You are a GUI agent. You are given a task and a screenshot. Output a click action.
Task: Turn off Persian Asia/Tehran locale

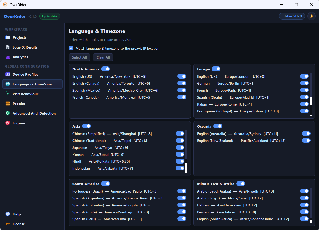point(304,212)
